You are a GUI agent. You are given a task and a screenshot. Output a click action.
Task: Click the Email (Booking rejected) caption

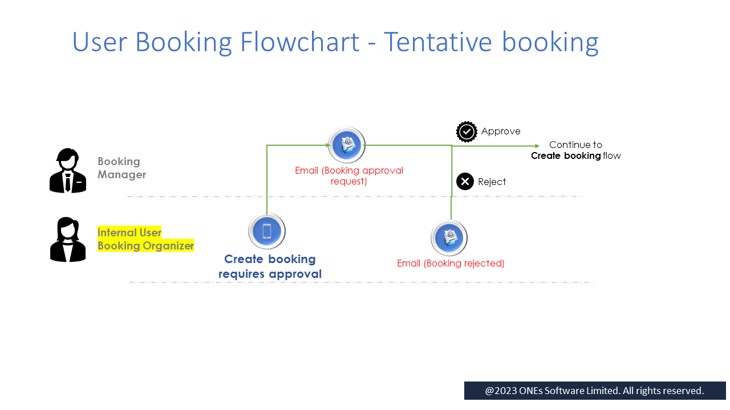pyautogui.click(x=451, y=263)
